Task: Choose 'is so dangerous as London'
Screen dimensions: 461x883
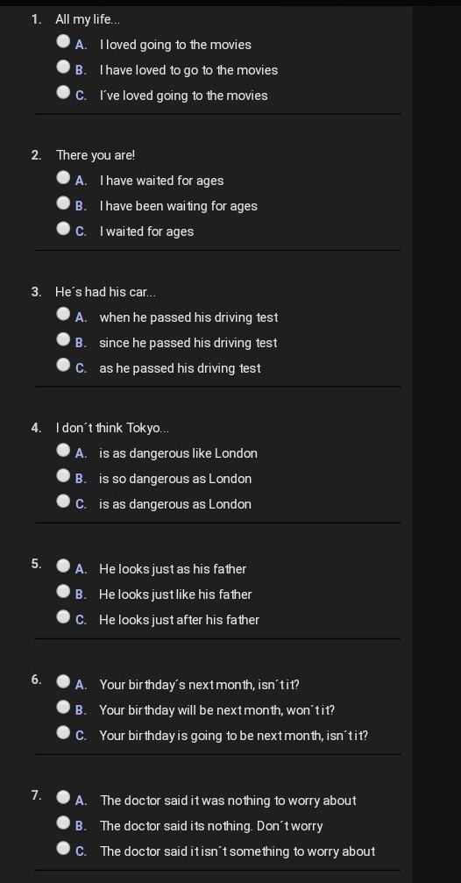Action: 63,476
